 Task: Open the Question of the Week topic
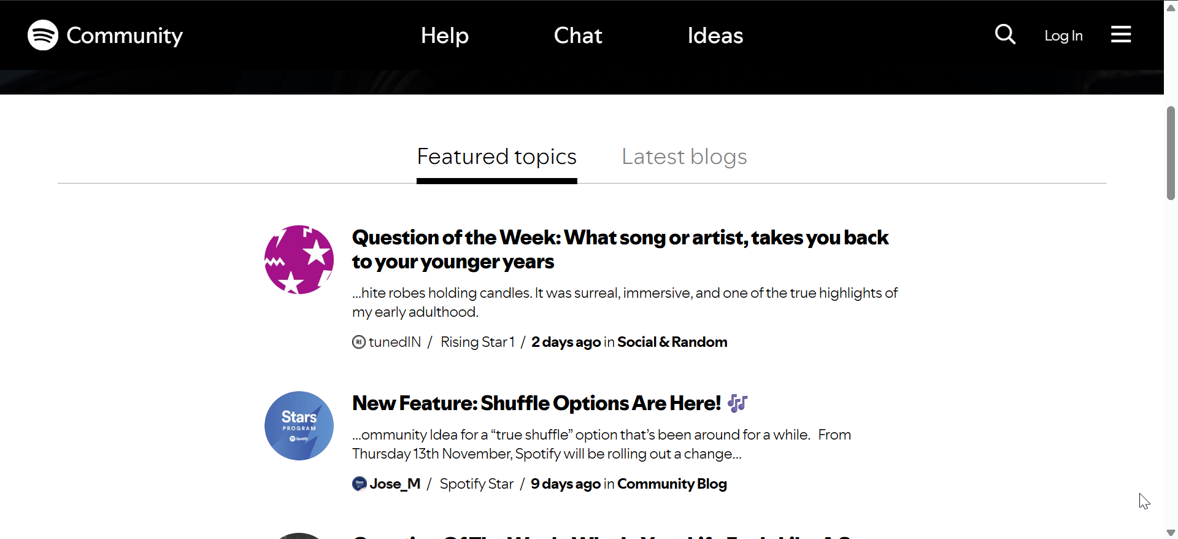click(x=620, y=249)
